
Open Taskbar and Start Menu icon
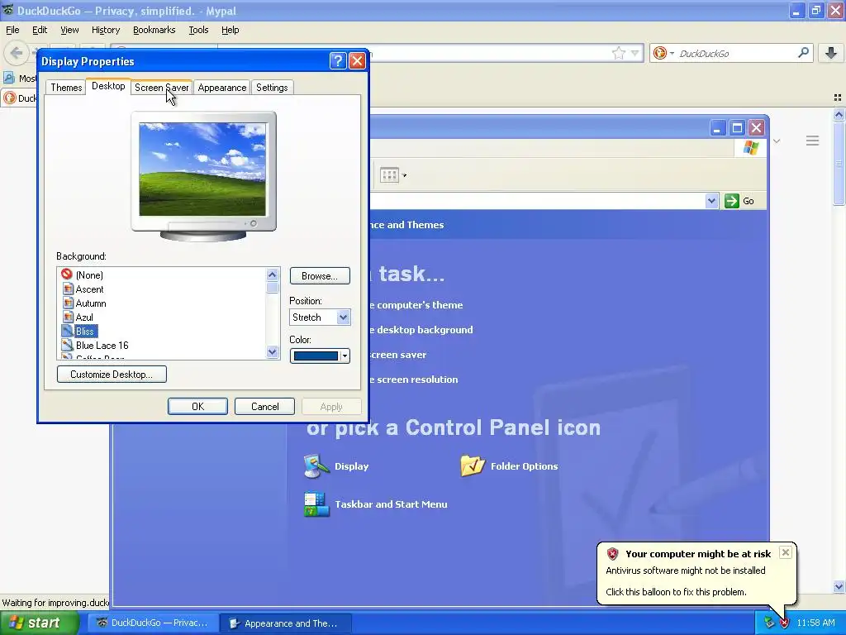316,504
